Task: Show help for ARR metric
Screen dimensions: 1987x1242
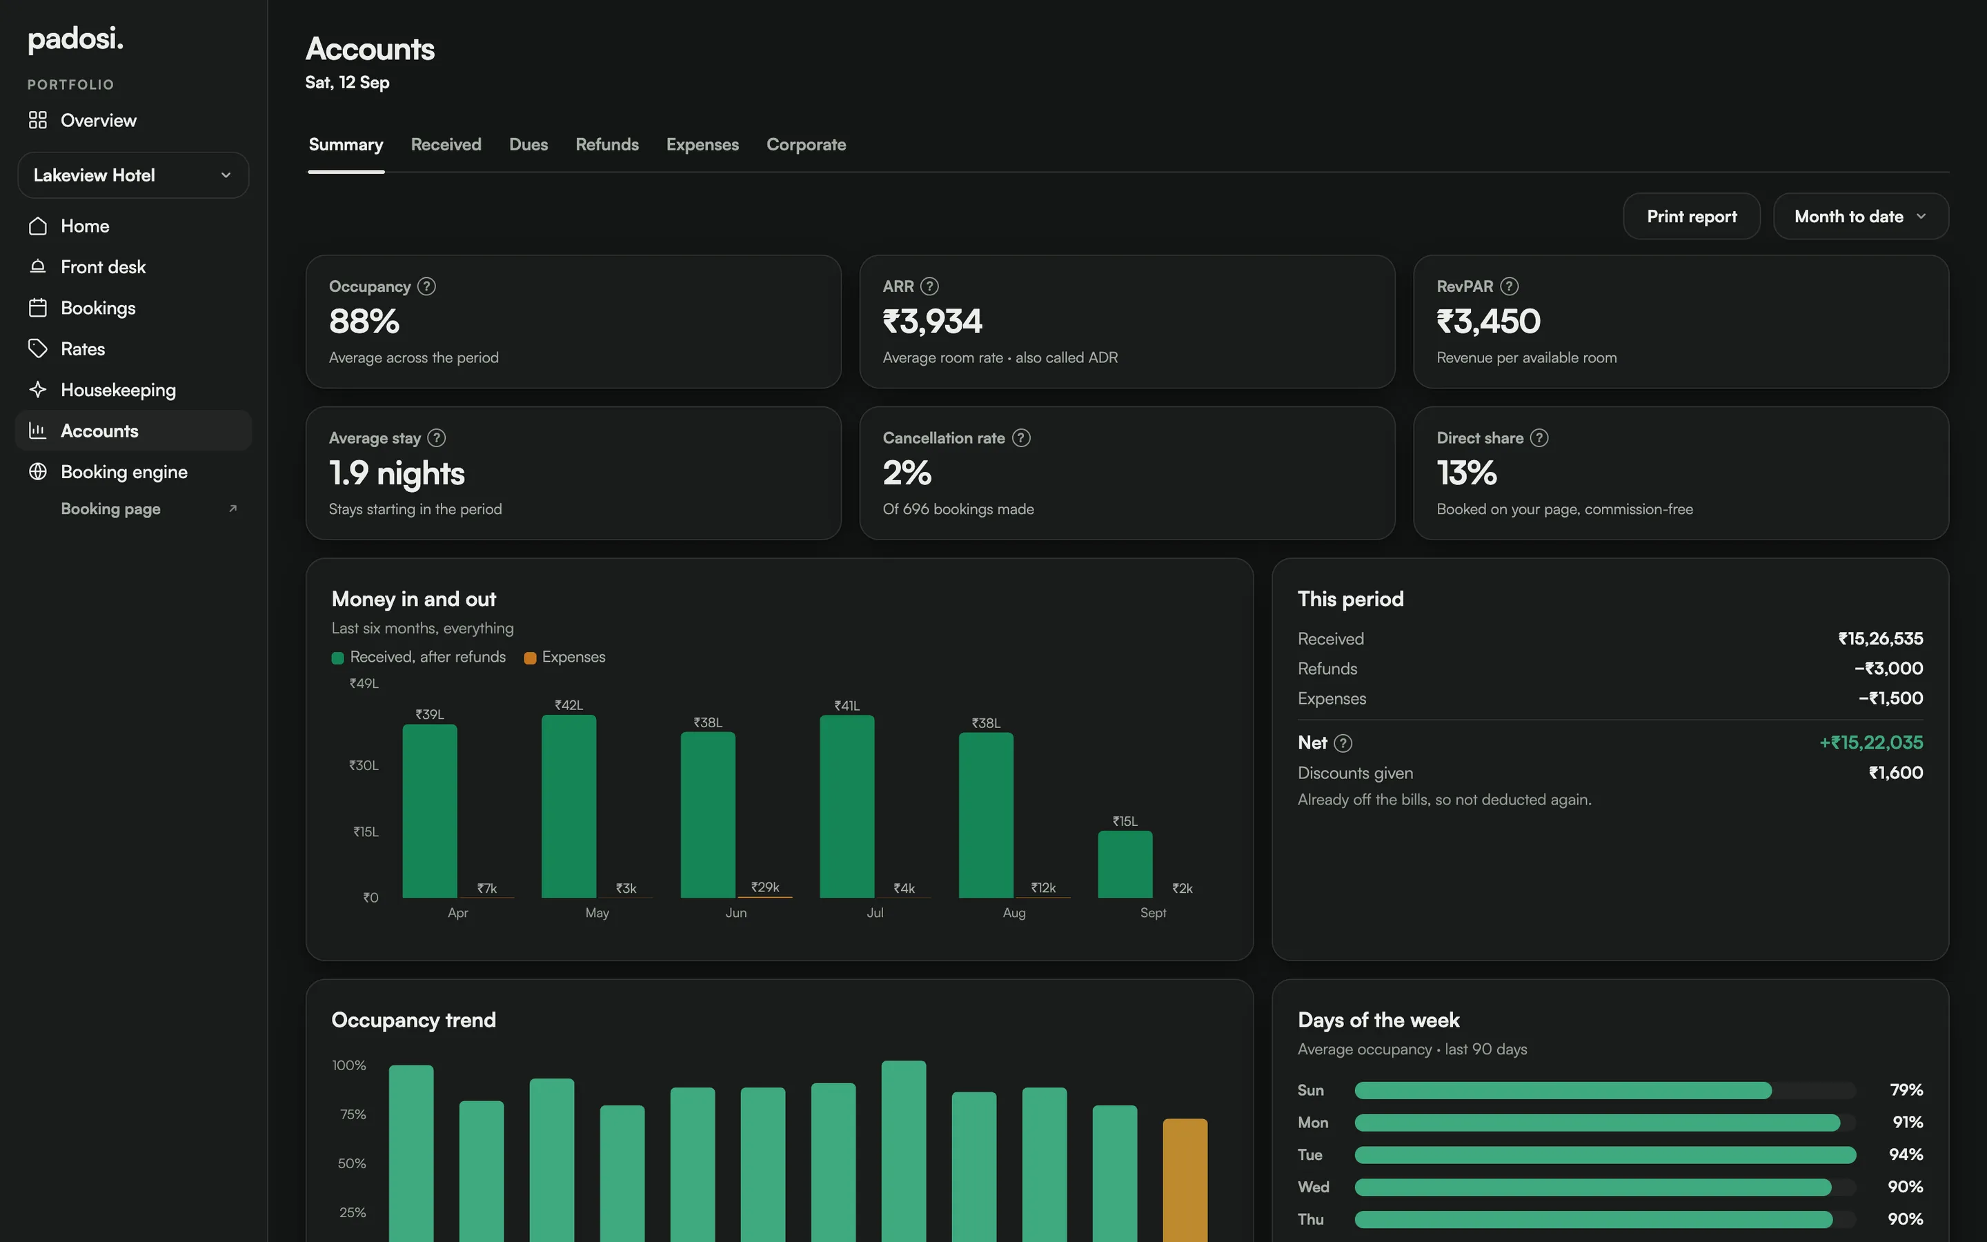Action: (929, 286)
